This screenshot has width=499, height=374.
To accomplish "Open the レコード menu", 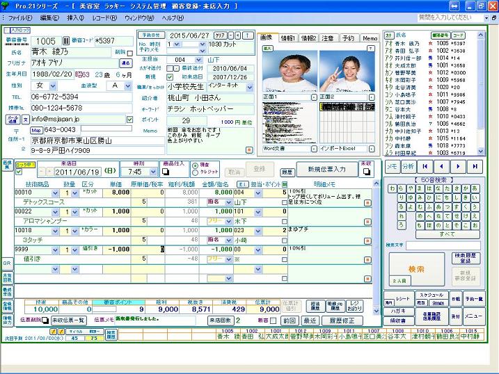I will (104, 18).
